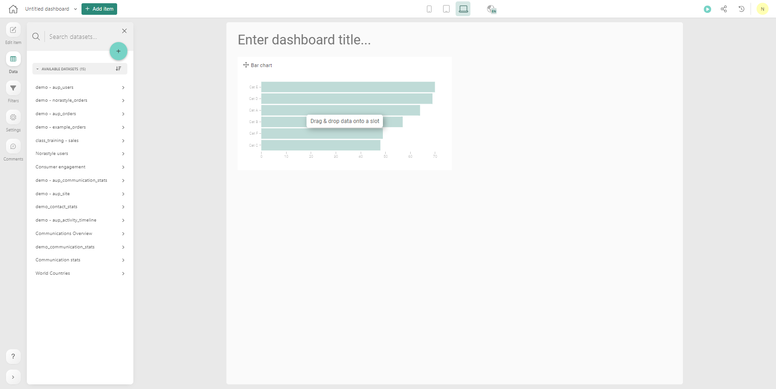The height and width of the screenshot is (389, 776).
Task: Click the Enter dashboard title field
Action: (304, 40)
